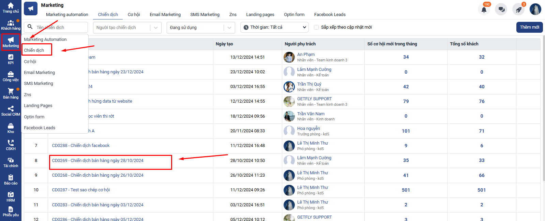
Task: Open the Đang sử dụng status dropdown
Action: pos(201,28)
